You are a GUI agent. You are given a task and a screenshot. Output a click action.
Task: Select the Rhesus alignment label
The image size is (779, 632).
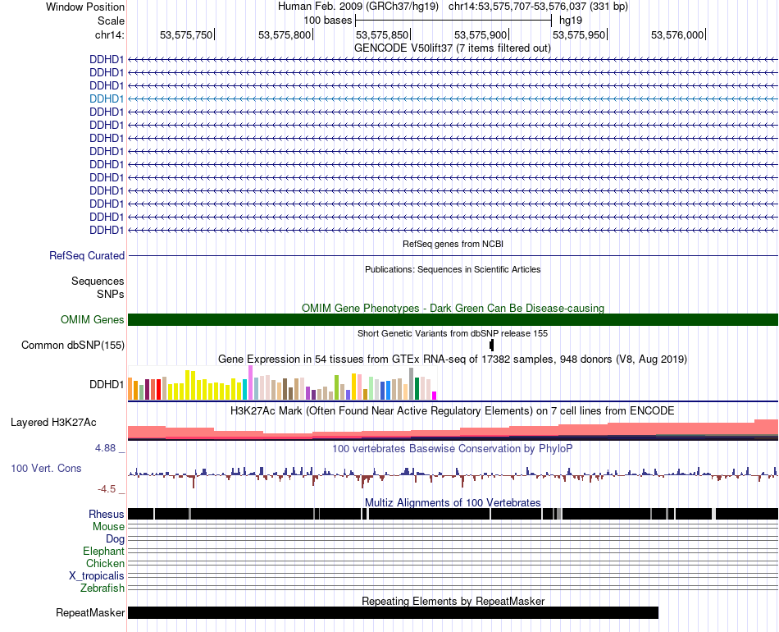click(107, 514)
